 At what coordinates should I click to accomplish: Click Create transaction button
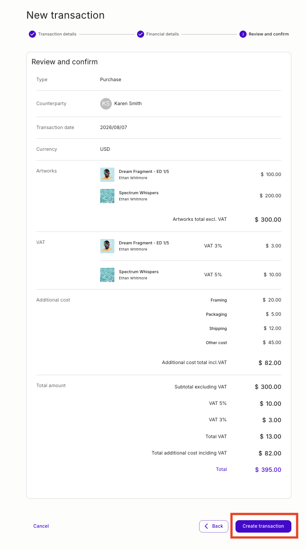click(x=263, y=526)
